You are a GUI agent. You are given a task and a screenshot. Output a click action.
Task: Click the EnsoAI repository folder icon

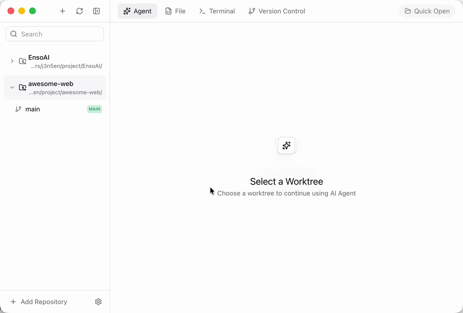(x=22, y=61)
